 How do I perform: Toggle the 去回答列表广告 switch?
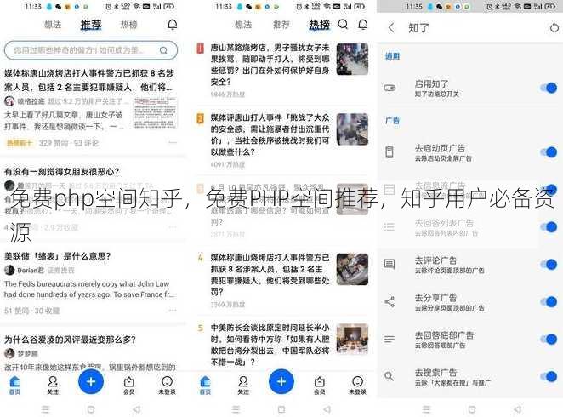549,227
